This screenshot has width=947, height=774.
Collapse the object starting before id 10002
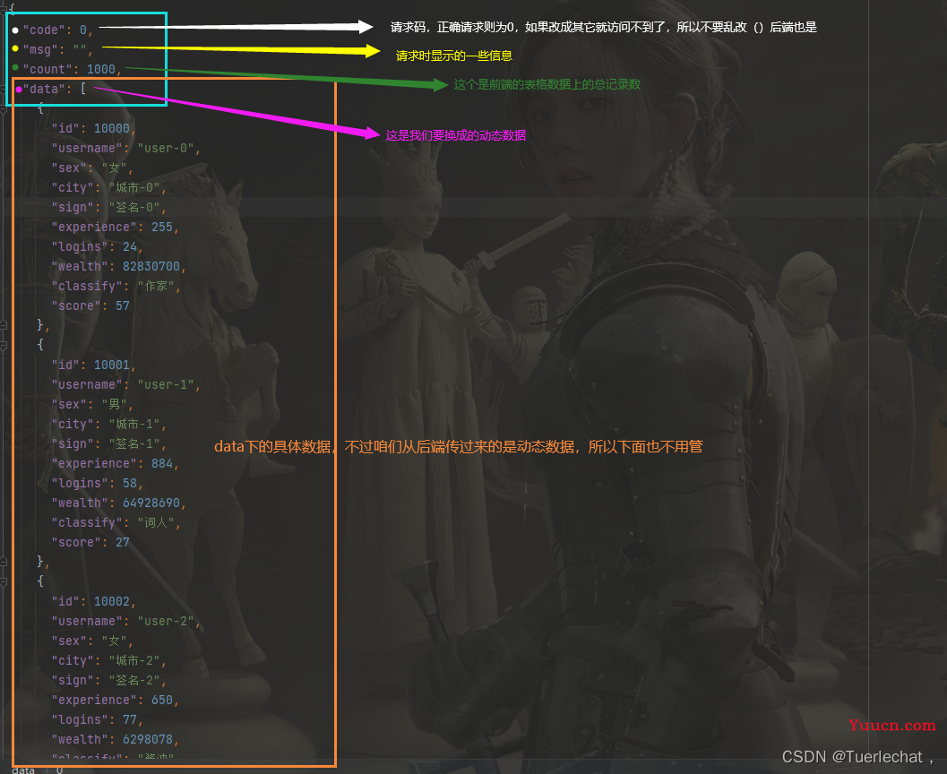click(x=3, y=582)
